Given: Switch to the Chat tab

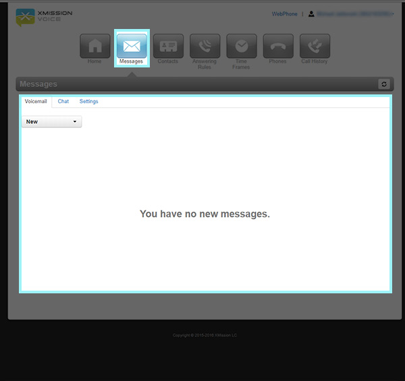Looking at the screenshot, I should click(x=63, y=101).
